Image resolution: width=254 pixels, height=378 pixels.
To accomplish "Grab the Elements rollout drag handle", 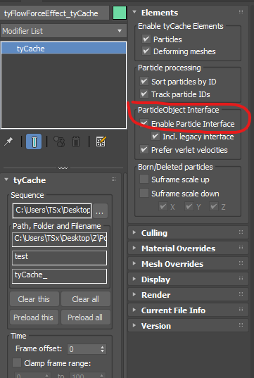I will pos(241,12).
